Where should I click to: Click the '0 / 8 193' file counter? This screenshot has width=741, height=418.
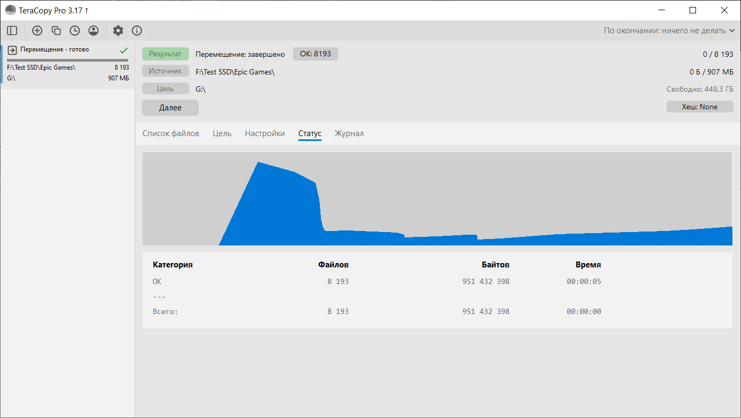coord(718,54)
